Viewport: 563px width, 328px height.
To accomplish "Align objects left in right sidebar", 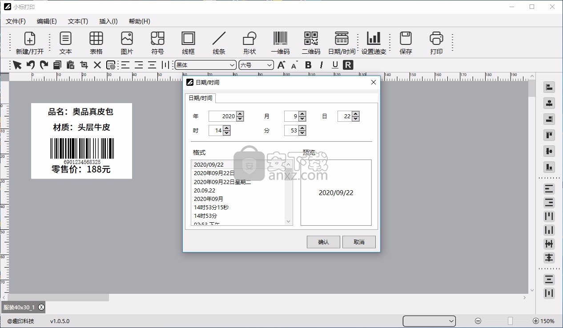I will (x=549, y=88).
